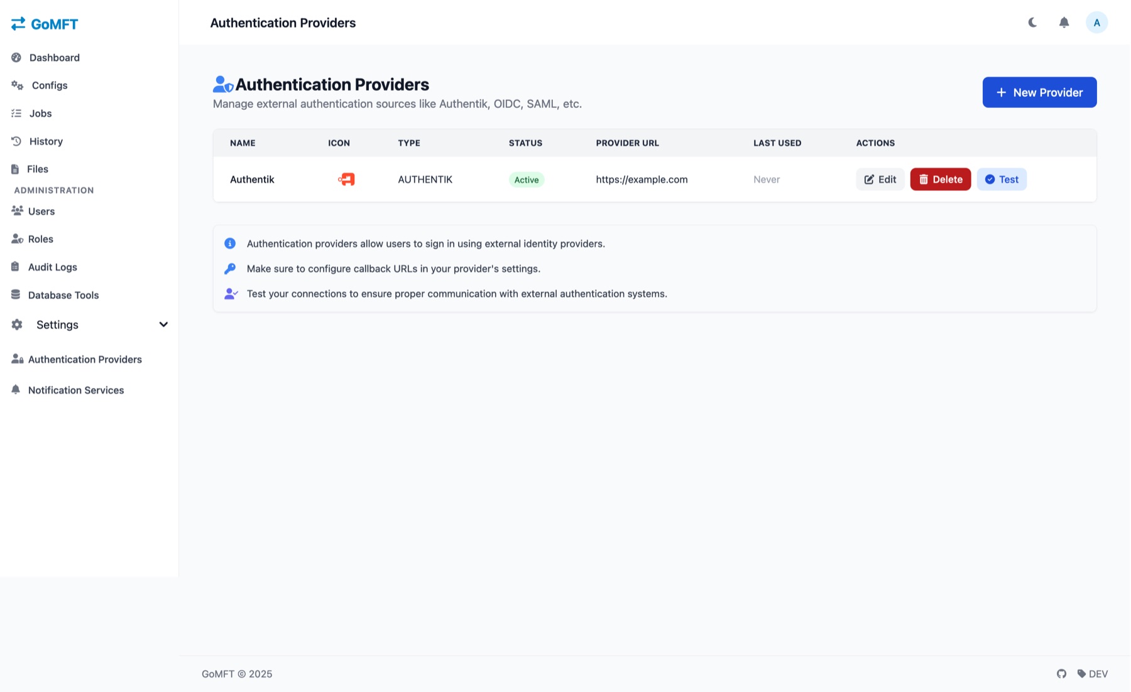The image size is (1131, 692).
Task: Click the Settings gear icon
Action: [x=17, y=325]
